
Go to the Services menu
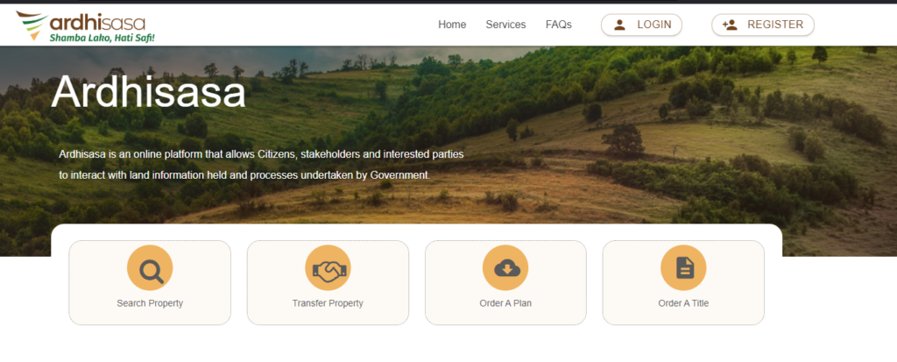[505, 25]
